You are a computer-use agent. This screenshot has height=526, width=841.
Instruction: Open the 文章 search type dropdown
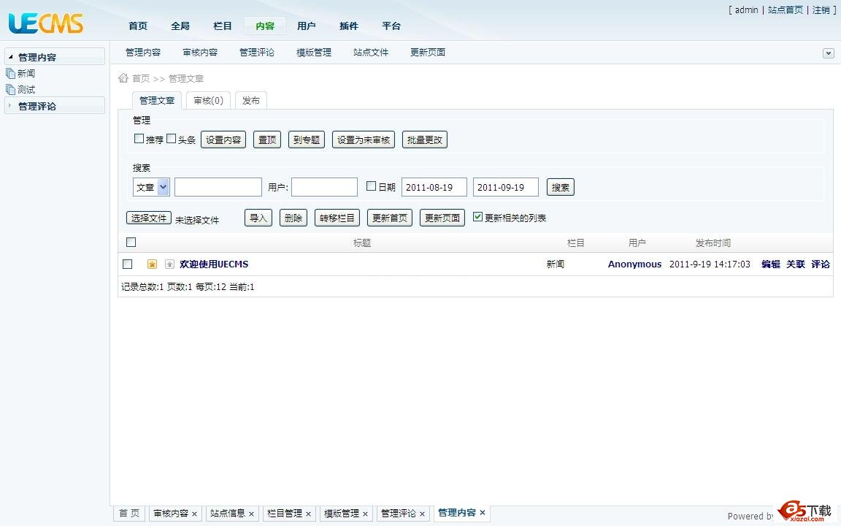(x=151, y=187)
